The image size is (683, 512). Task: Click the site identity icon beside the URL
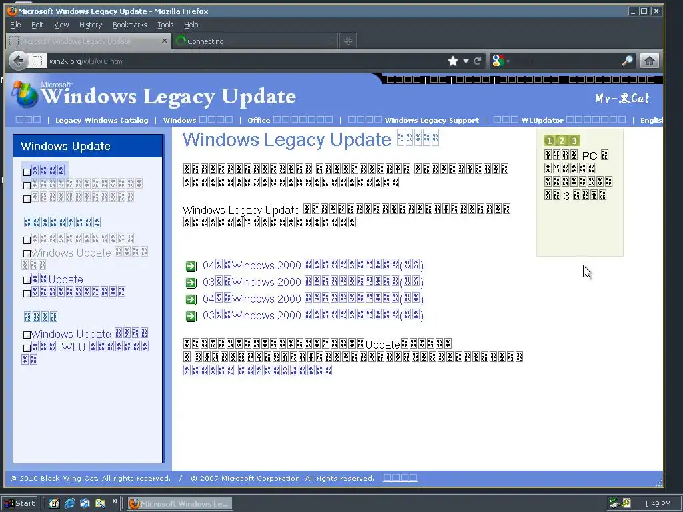38,61
